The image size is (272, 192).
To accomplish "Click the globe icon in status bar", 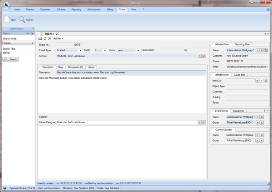I will 5,188.
